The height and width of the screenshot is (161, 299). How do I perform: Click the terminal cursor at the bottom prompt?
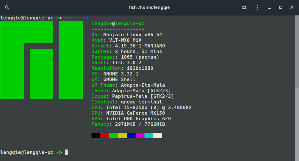(67, 152)
